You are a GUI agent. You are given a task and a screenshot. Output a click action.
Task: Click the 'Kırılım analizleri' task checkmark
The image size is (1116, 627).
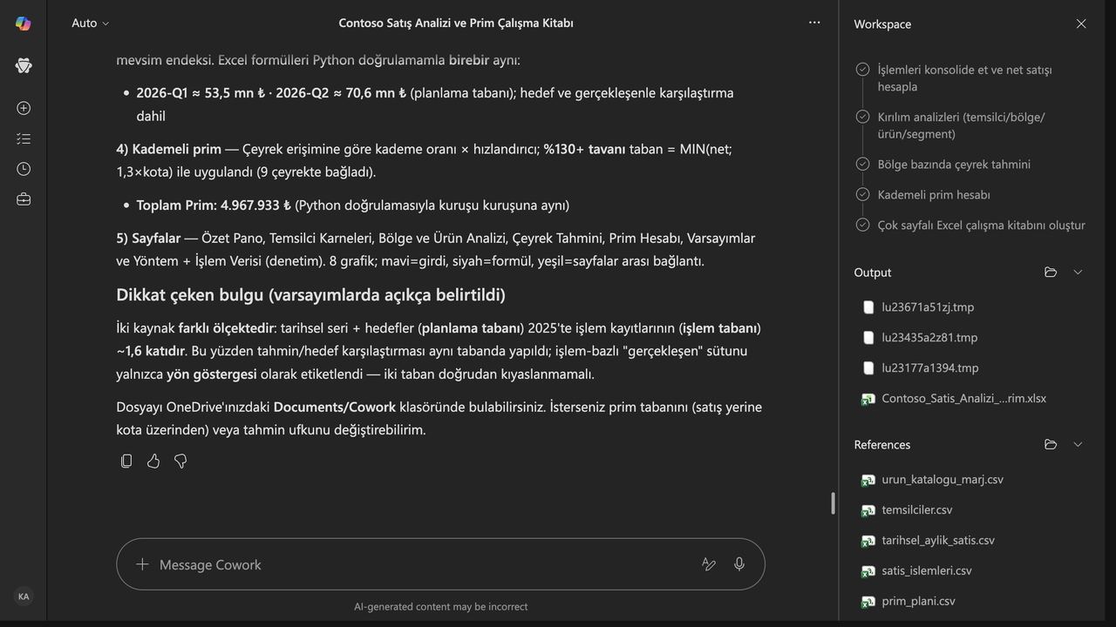point(862,116)
